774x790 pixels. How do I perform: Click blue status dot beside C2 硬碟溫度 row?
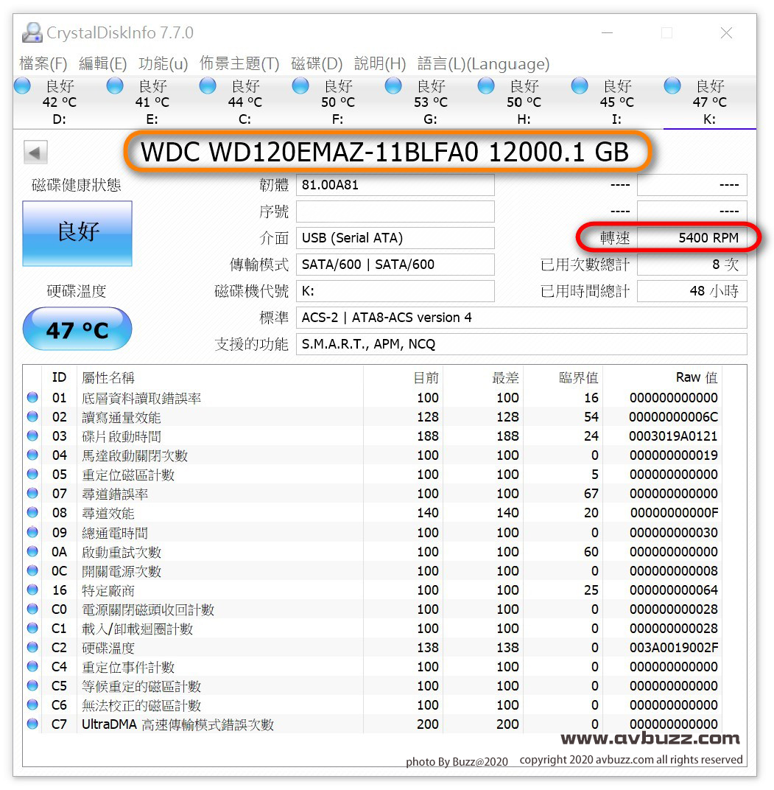click(32, 648)
